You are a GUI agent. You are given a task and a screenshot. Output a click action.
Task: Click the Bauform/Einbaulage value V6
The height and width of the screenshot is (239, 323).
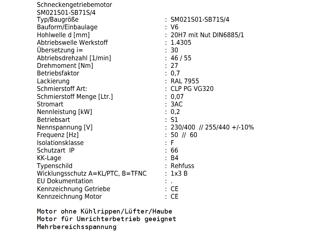click(x=174, y=27)
